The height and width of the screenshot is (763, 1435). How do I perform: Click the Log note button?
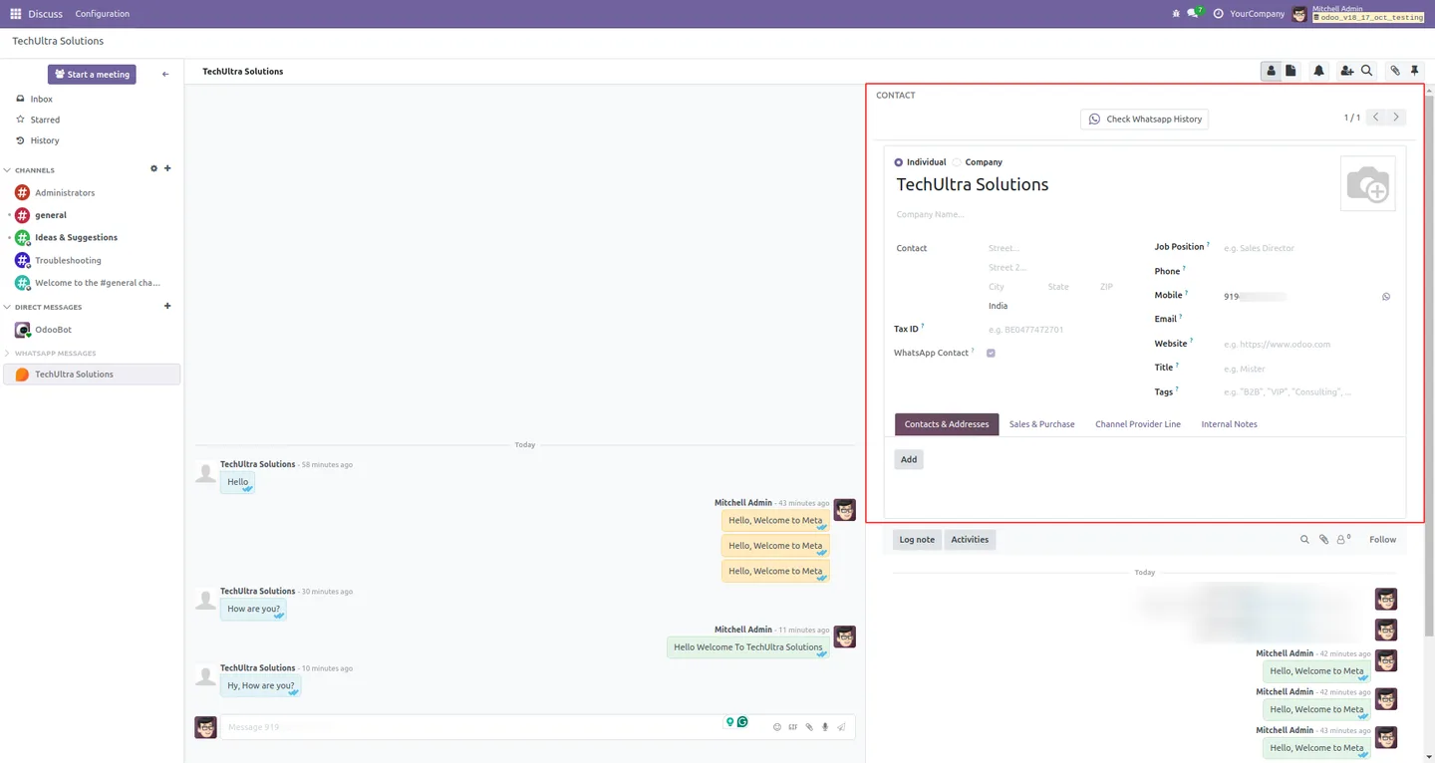tap(917, 540)
